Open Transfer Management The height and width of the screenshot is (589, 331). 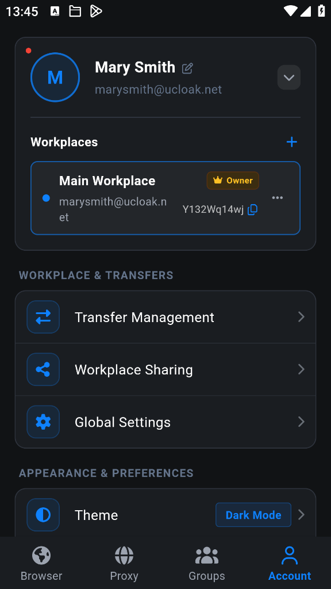pyautogui.click(x=165, y=317)
